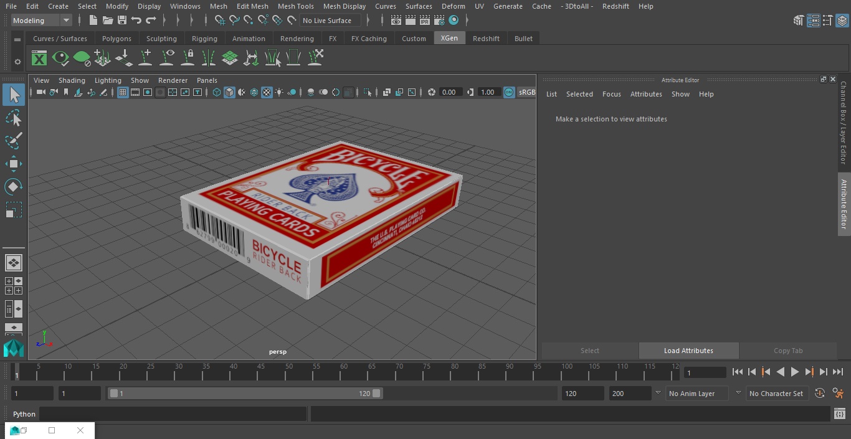Image resolution: width=851 pixels, height=439 pixels.
Task: Click the Python command input line
Action: [173, 414]
